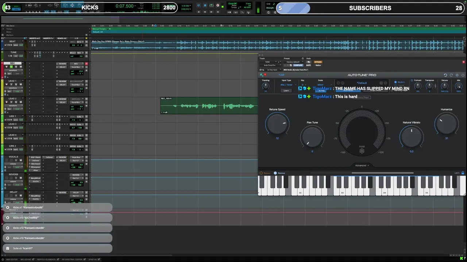Open REVERB send on REC track
This screenshot has width=467, height=262.
coord(62,64)
